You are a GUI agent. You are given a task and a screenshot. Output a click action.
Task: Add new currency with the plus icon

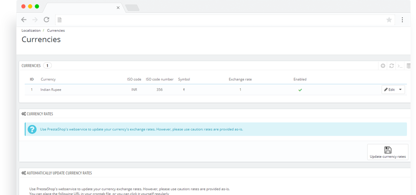[x=383, y=66]
